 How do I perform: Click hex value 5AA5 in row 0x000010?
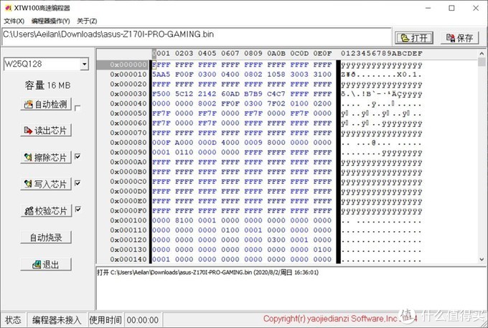161,75
